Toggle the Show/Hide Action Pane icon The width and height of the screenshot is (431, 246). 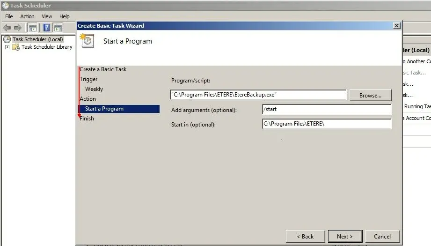[58, 28]
